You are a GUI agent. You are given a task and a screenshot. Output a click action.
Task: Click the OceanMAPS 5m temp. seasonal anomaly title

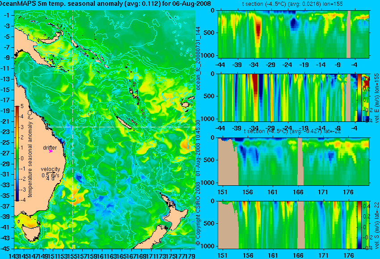[106, 4]
